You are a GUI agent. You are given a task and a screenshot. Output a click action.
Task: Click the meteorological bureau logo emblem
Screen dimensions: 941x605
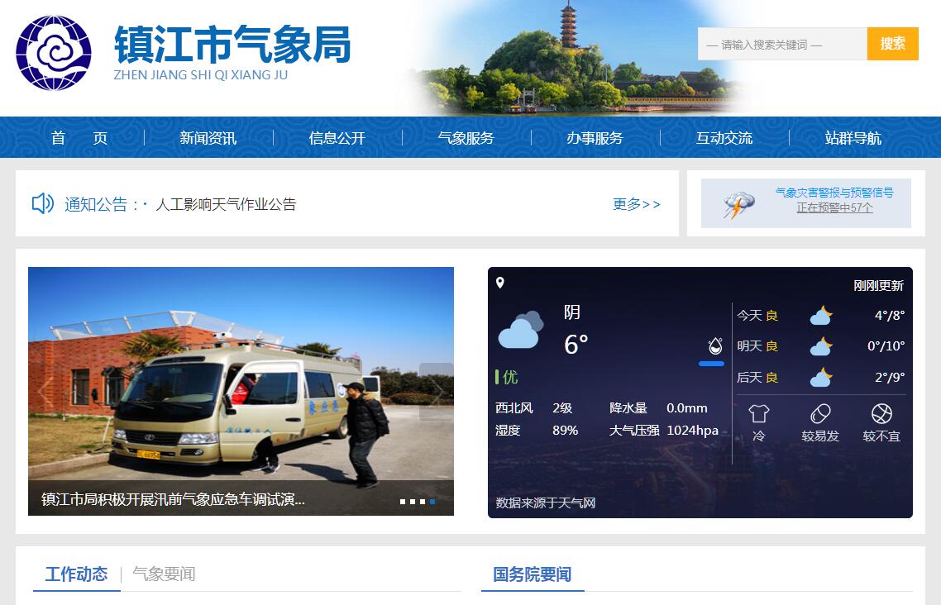click(x=54, y=52)
